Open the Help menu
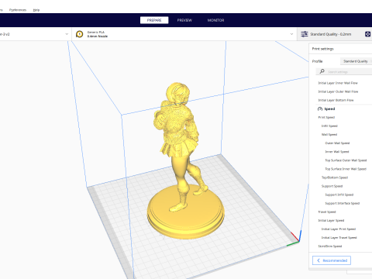Viewport: 372px width, 279px height. click(36, 10)
